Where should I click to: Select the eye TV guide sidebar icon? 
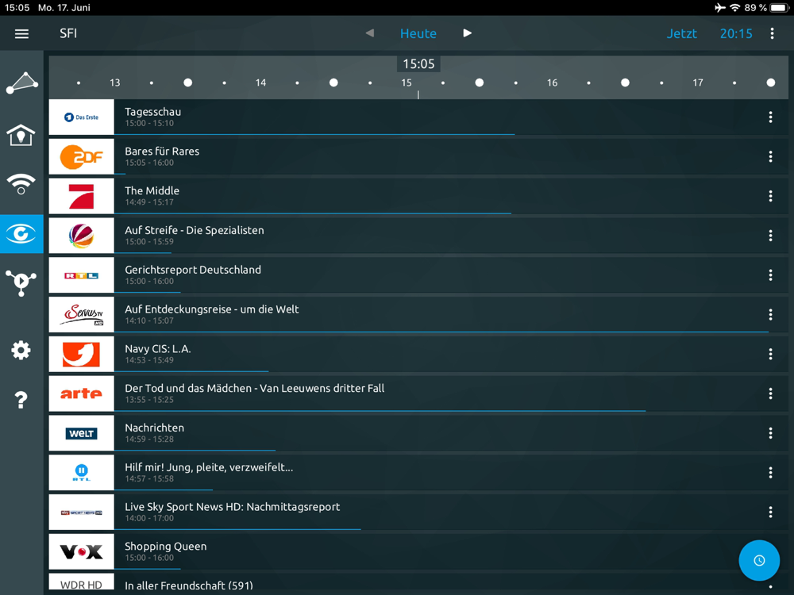point(21,234)
